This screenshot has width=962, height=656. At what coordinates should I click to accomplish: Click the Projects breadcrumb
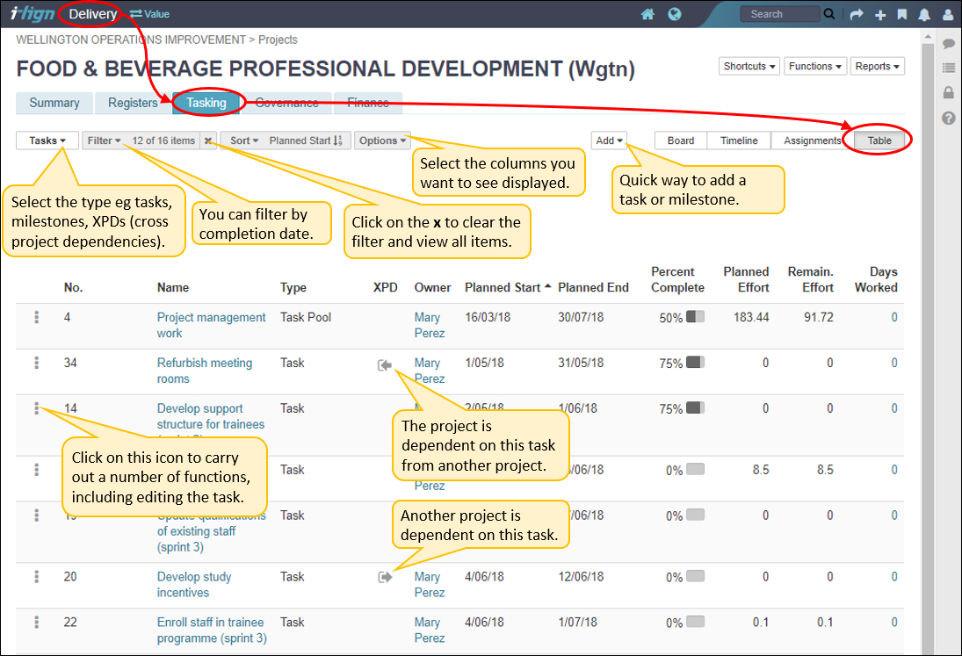pos(278,40)
